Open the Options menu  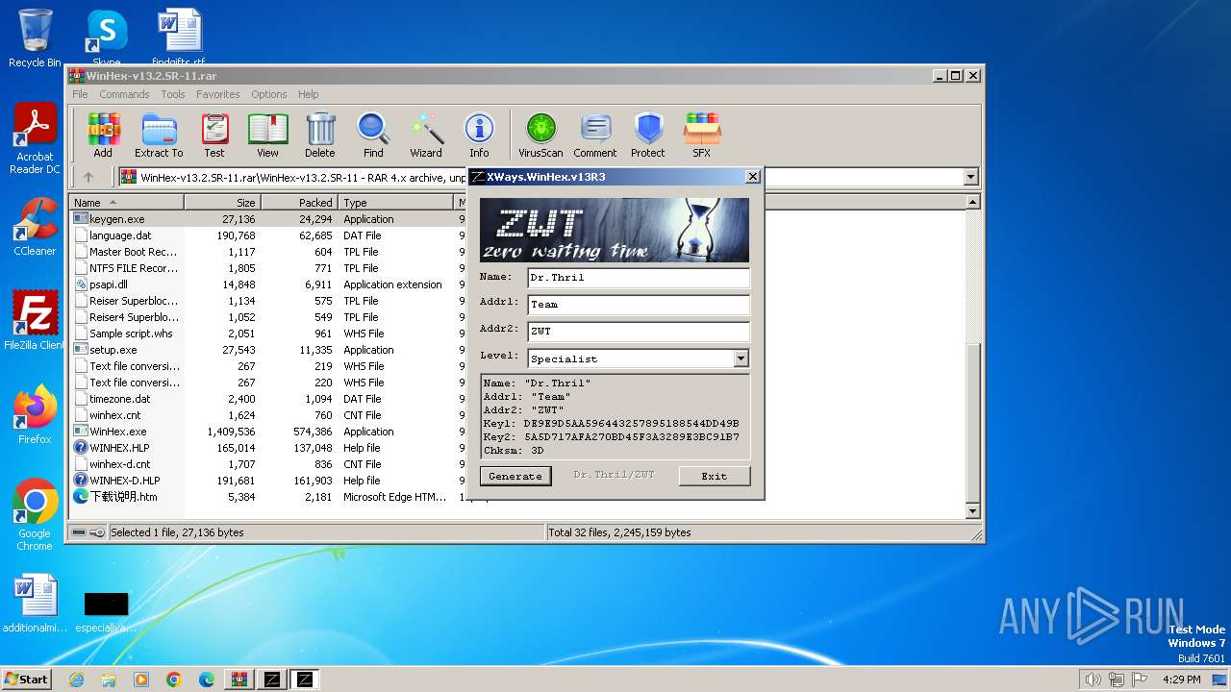coord(269,94)
